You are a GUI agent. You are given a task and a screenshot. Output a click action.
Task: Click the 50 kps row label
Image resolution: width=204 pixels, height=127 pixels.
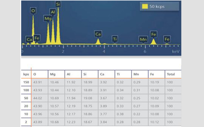pyautogui.click(x=26, y=99)
